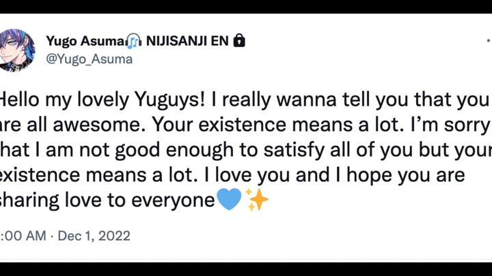Click Yugo Asuma's profile avatar picture
This screenshot has height=276, width=492.
coord(16,49)
